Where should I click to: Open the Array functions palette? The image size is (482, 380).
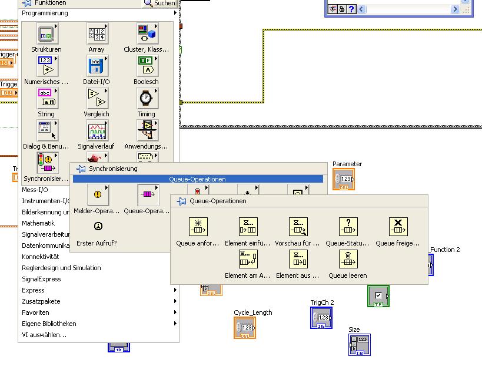pos(97,33)
